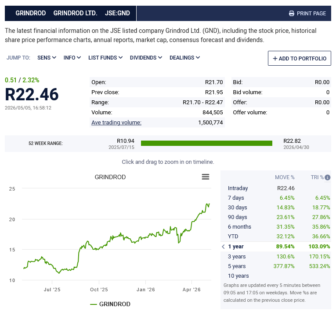336x318 pixels.
Task: Select the YTD period row
Action: (x=276, y=237)
